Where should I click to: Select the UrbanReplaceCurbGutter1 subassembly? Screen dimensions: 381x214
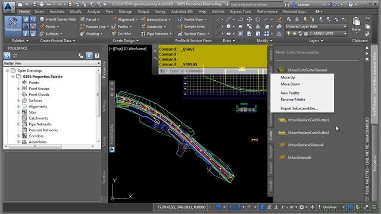[x=304, y=120]
